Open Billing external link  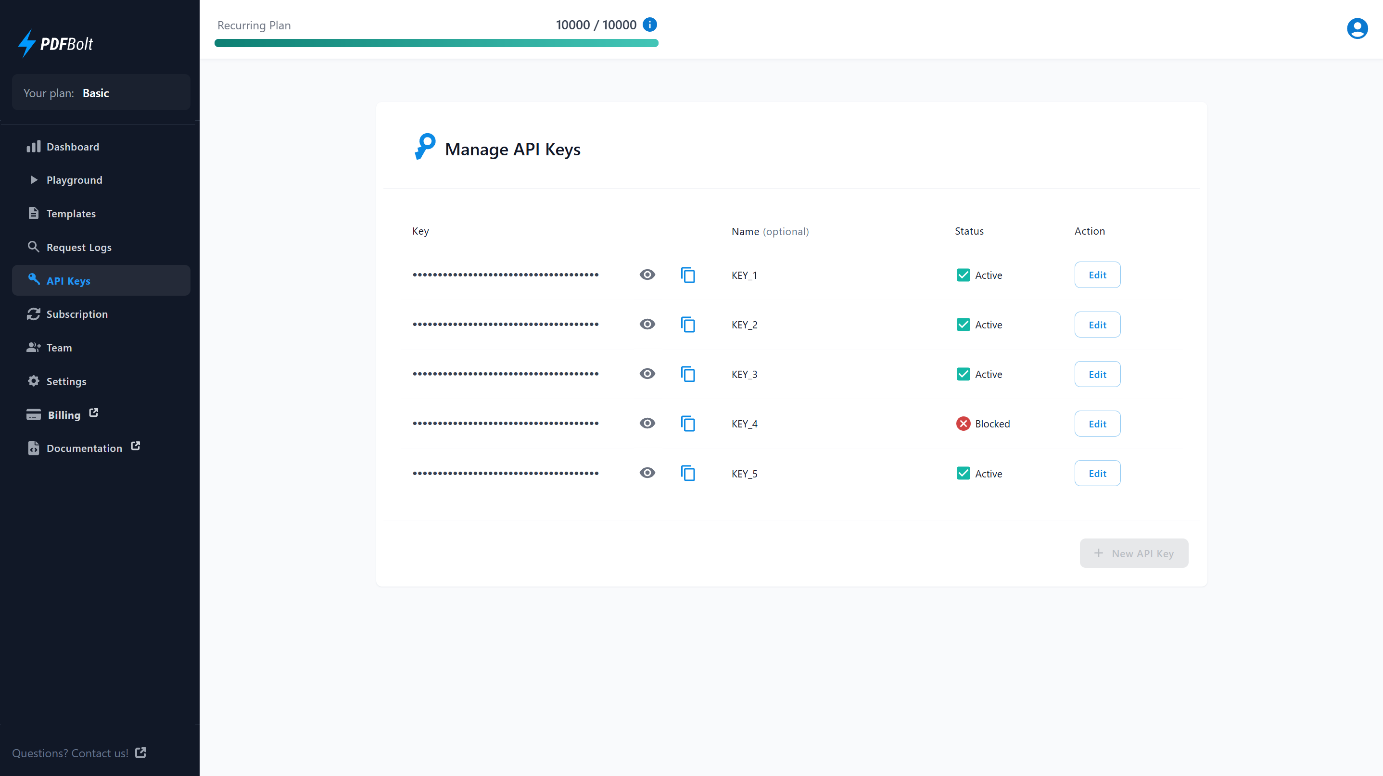tap(64, 415)
